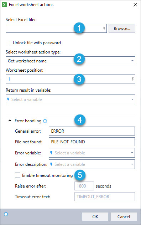Click the lightning icon in Worksheet position field
The image size is (141, 225).
tap(133, 79)
